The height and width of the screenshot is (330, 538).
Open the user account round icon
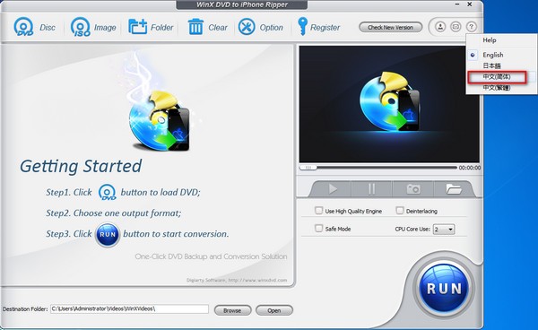(x=440, y=27)
